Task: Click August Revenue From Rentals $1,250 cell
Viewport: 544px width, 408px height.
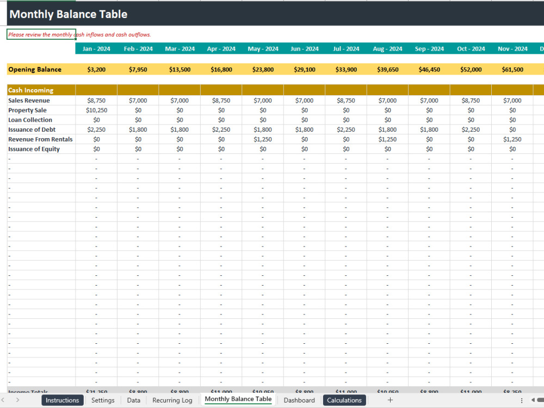Action: tap(387, 139)
